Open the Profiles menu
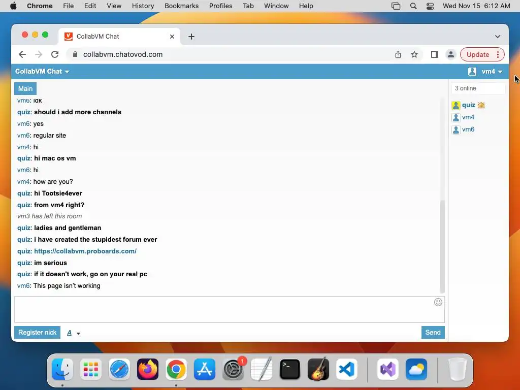This screenshot has width=520, height=390. pyautogui.click(x=220, y=6)
